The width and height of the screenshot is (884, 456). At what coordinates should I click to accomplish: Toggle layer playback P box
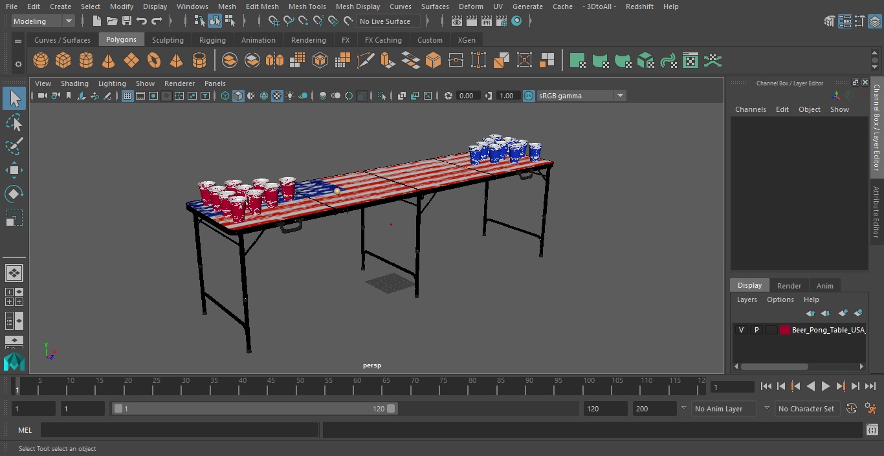pyautogui.click(x=757, y=330)
